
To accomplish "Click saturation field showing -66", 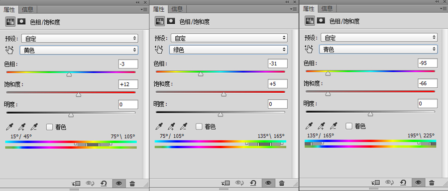I will coord(428,83).
